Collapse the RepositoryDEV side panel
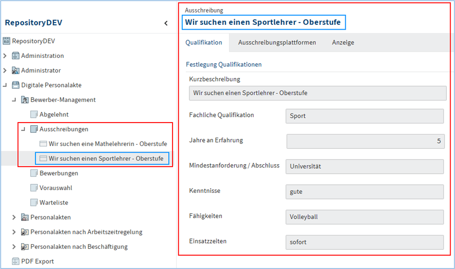The height and width of the screenshot is (269, 455). click(x=166, y=23)
